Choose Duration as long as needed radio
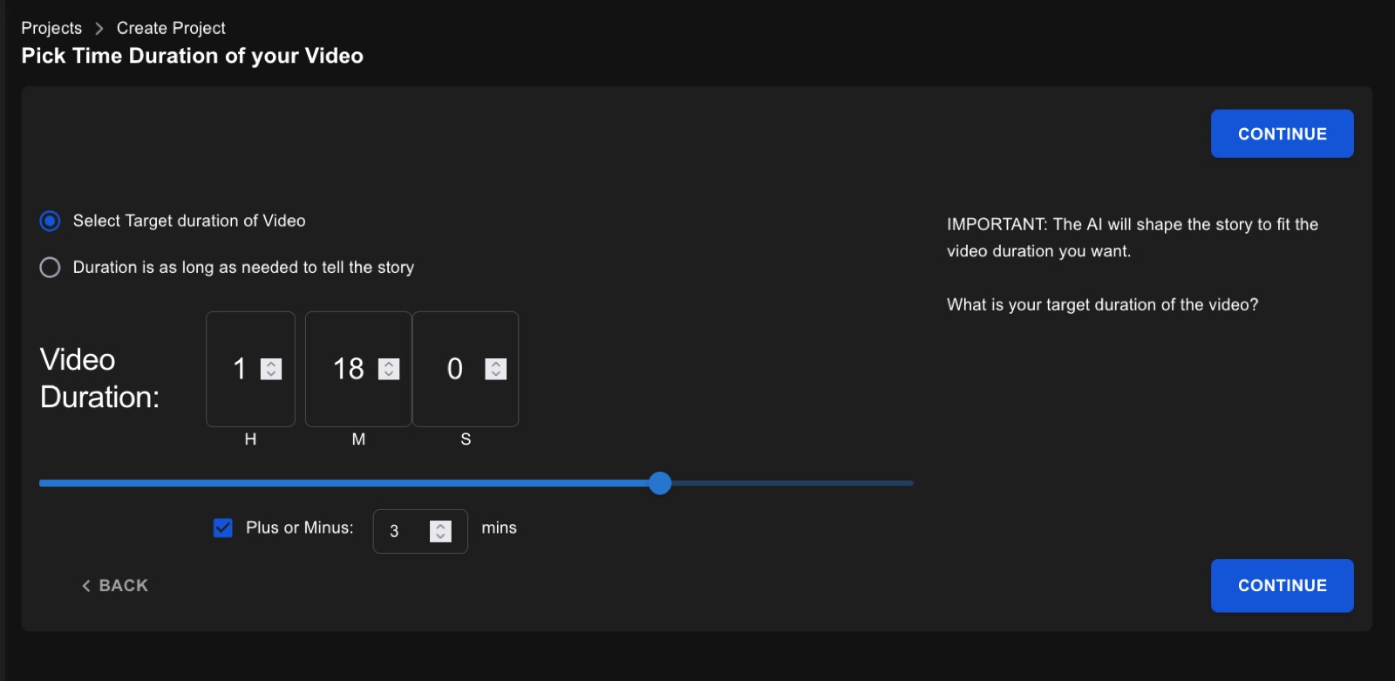This screenshot has width=1395, height=681. pos(50,267)
